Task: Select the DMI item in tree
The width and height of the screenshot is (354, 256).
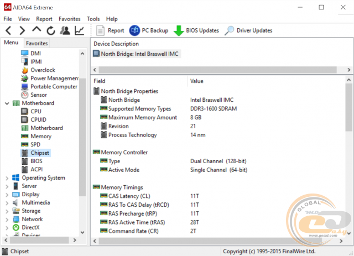Action: 35,53
